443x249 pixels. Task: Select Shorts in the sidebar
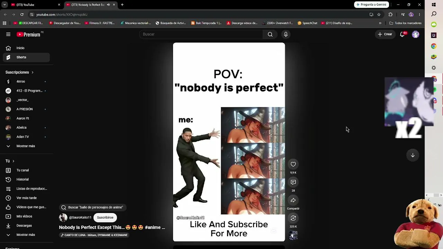click(26, 57)
